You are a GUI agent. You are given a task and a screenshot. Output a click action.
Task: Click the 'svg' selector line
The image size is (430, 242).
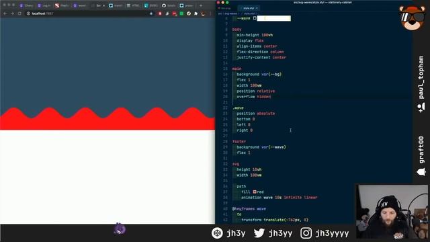coord(236,164)
